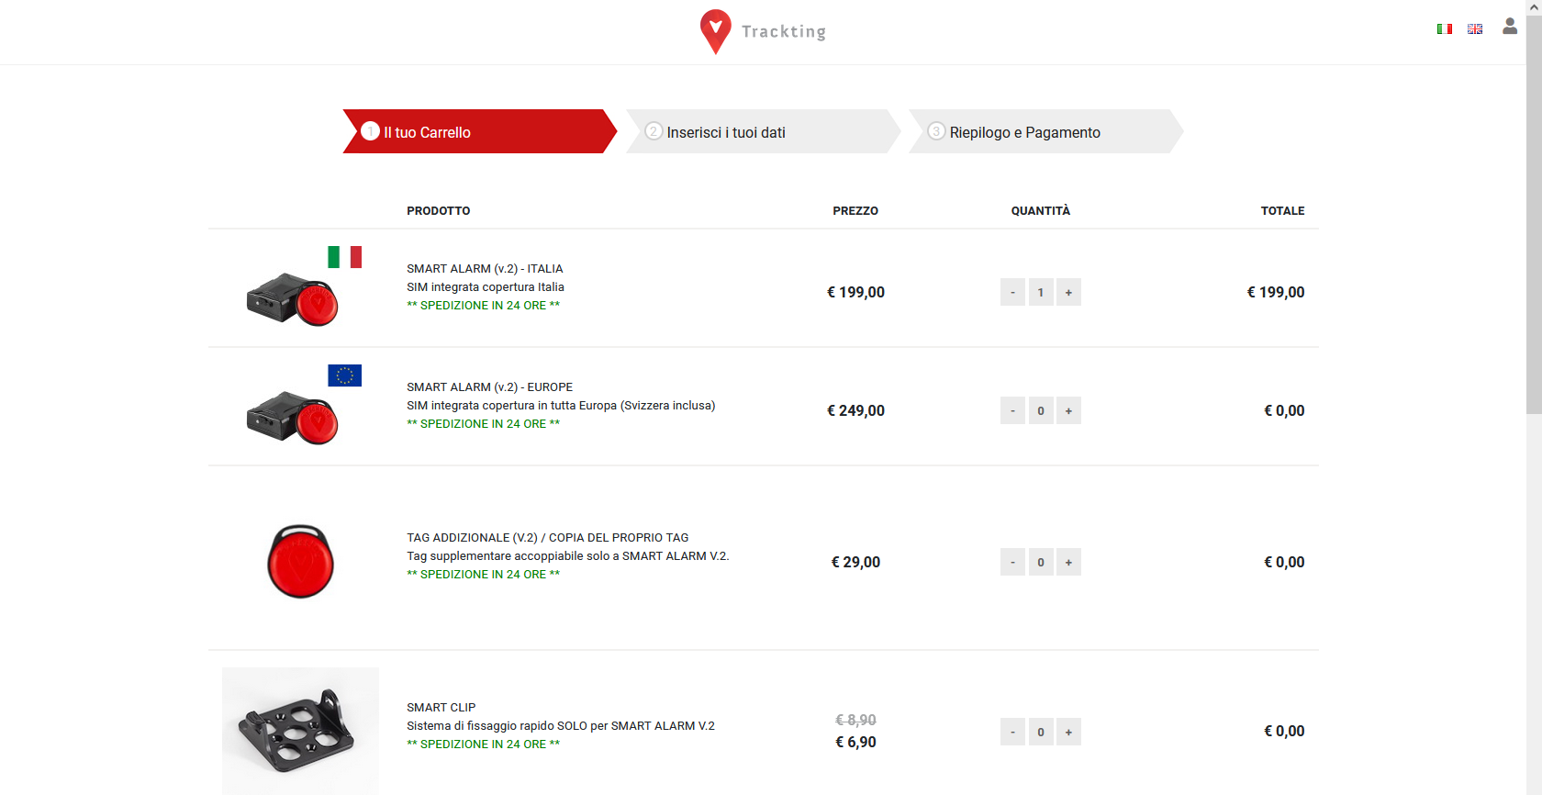The height and width of the screenshot is (795, 1542).
Task: Click the Trackting logo
Action: [763, 32]
